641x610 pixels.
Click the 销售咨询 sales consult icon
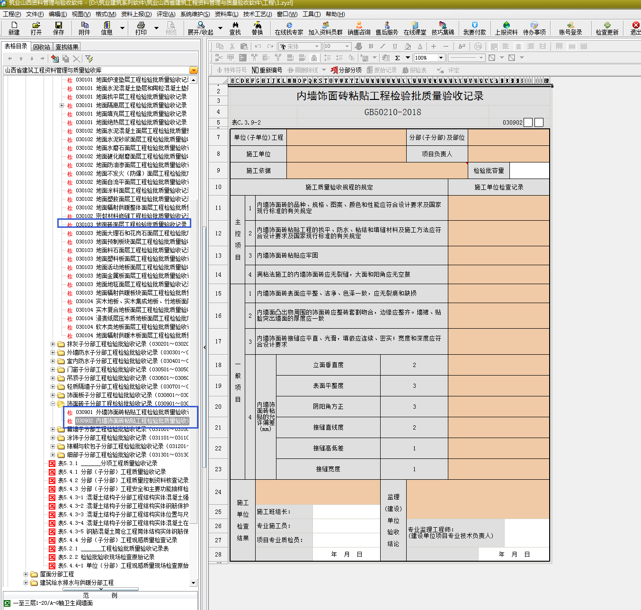pyautogui.click(x=359, y=28)
